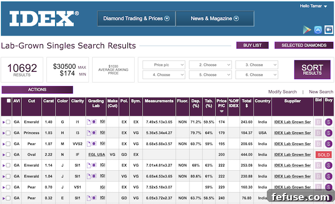Screen dimensions: 335x204
Task: Expand the 2.22 Oval row details arrow
Action: pos(4,155)
